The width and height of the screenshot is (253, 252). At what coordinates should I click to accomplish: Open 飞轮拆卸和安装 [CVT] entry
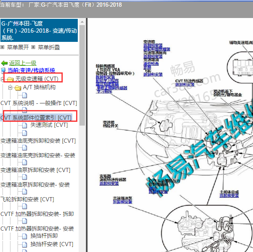[x=27, y=199]
